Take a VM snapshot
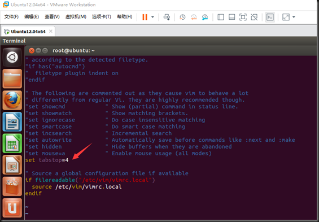319x222 pixels. (x=182, y=17)
